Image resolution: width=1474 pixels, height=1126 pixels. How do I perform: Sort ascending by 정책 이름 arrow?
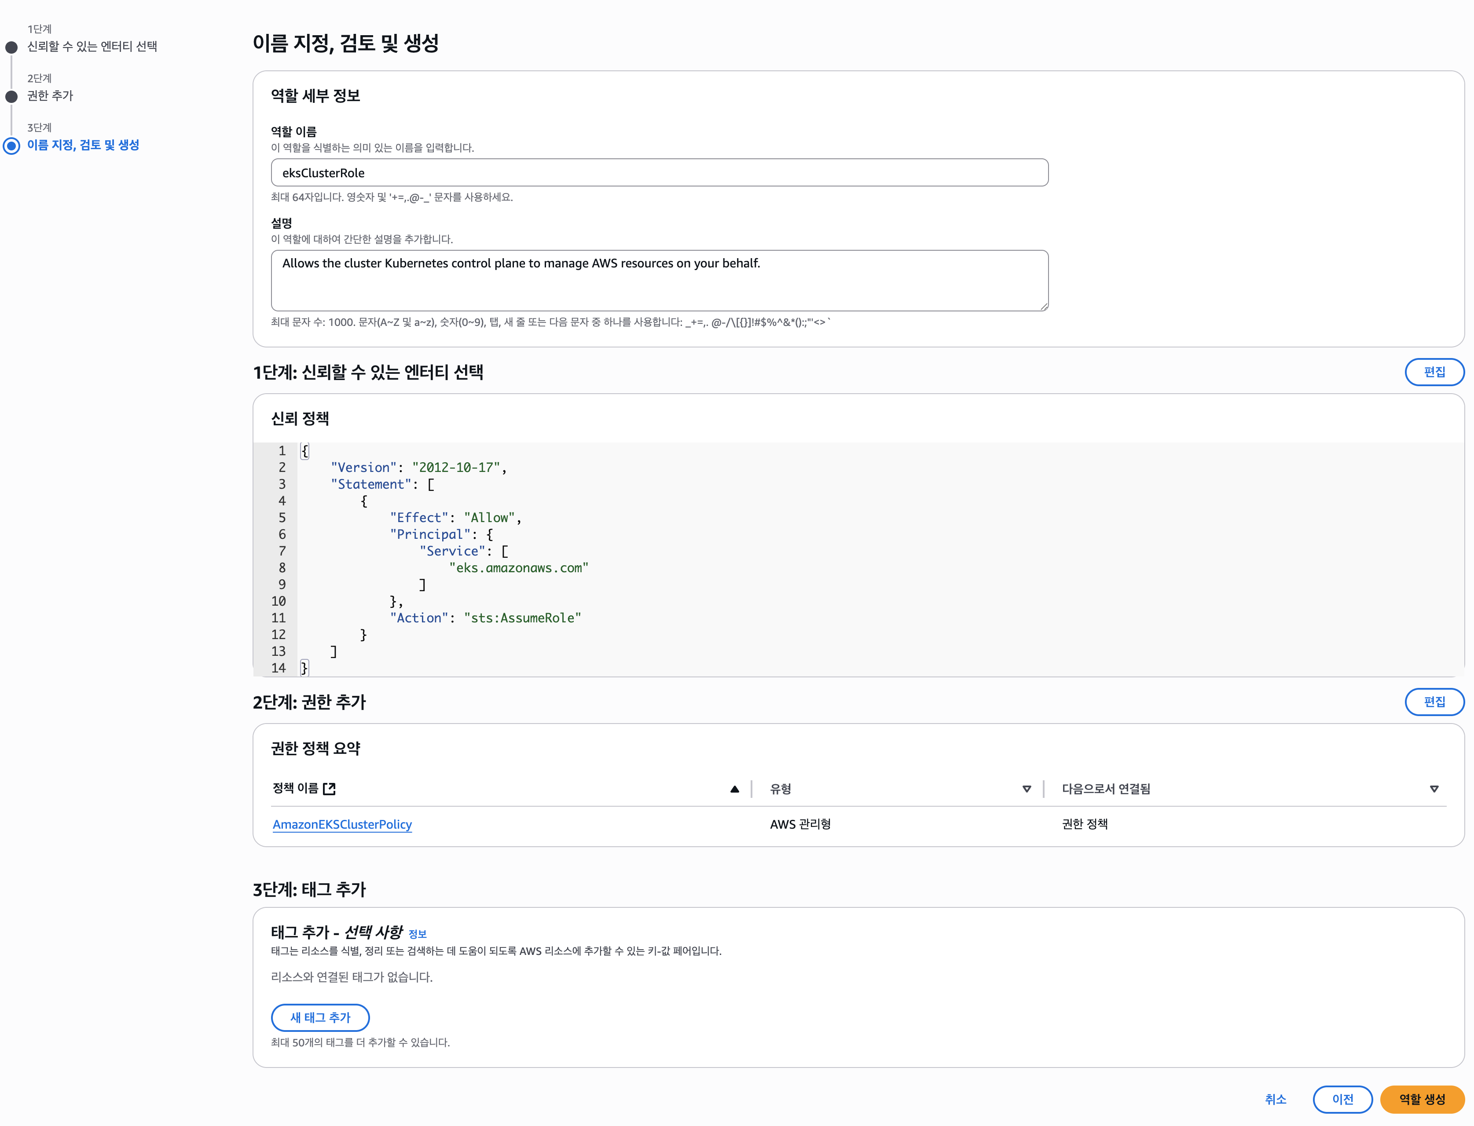click(x=735, y=790)
